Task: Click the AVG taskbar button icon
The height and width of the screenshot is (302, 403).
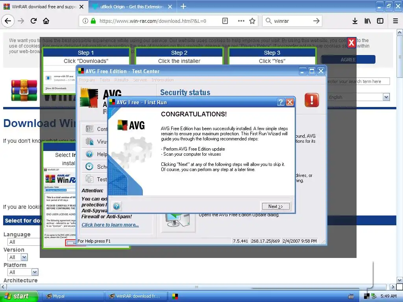Action: tap(175, 296)
